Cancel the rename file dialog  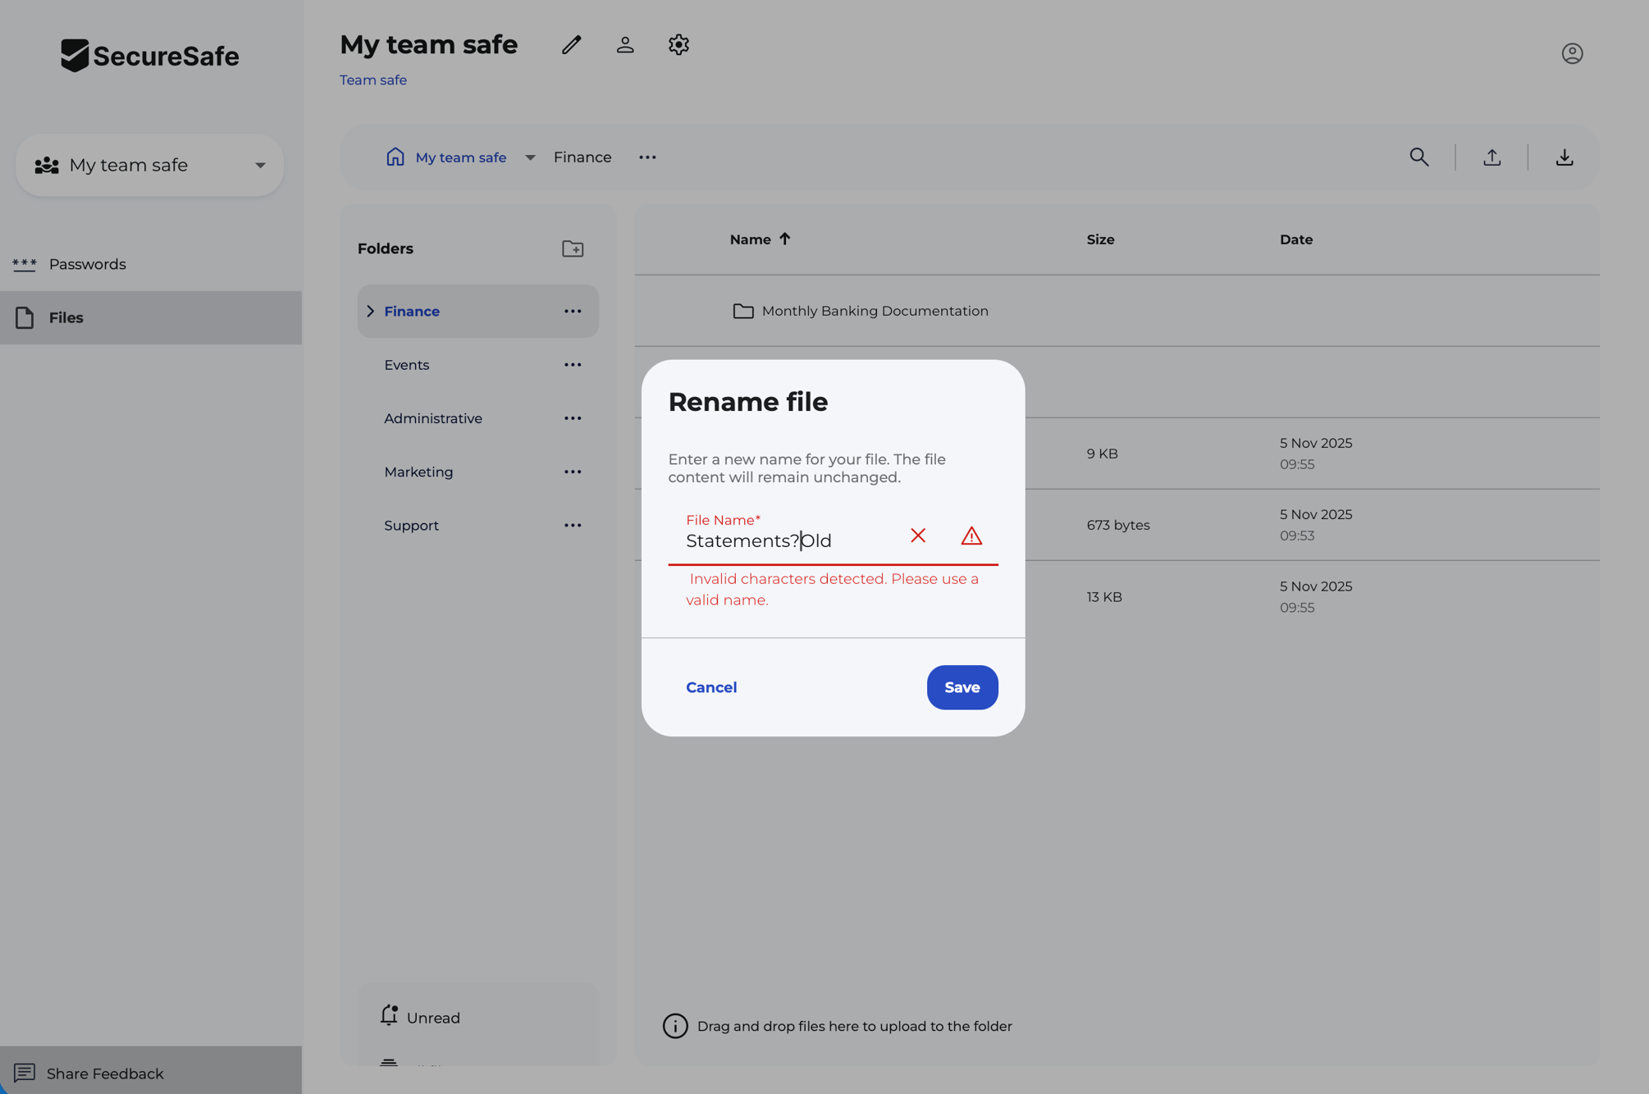click(x=710, y=687)
